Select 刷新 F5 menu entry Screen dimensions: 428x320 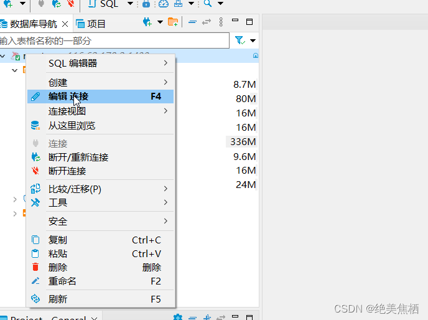tap(100, 299)
